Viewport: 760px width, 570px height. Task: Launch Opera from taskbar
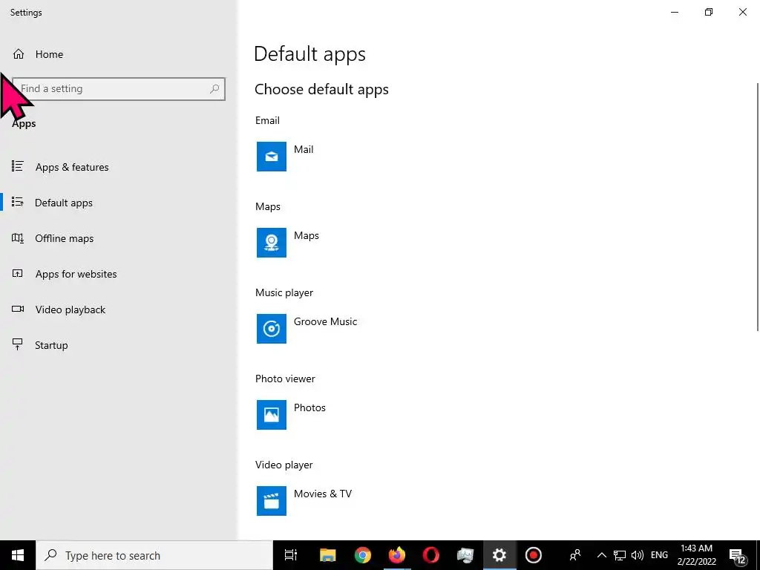431,555
